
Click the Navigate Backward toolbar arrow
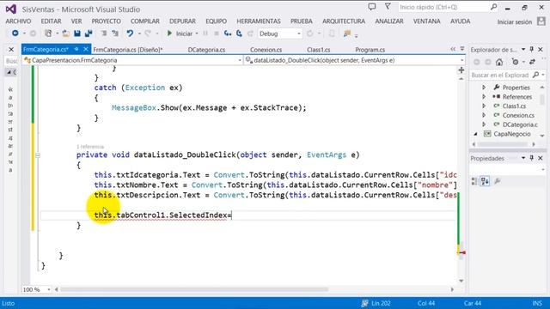coord(15,33)
